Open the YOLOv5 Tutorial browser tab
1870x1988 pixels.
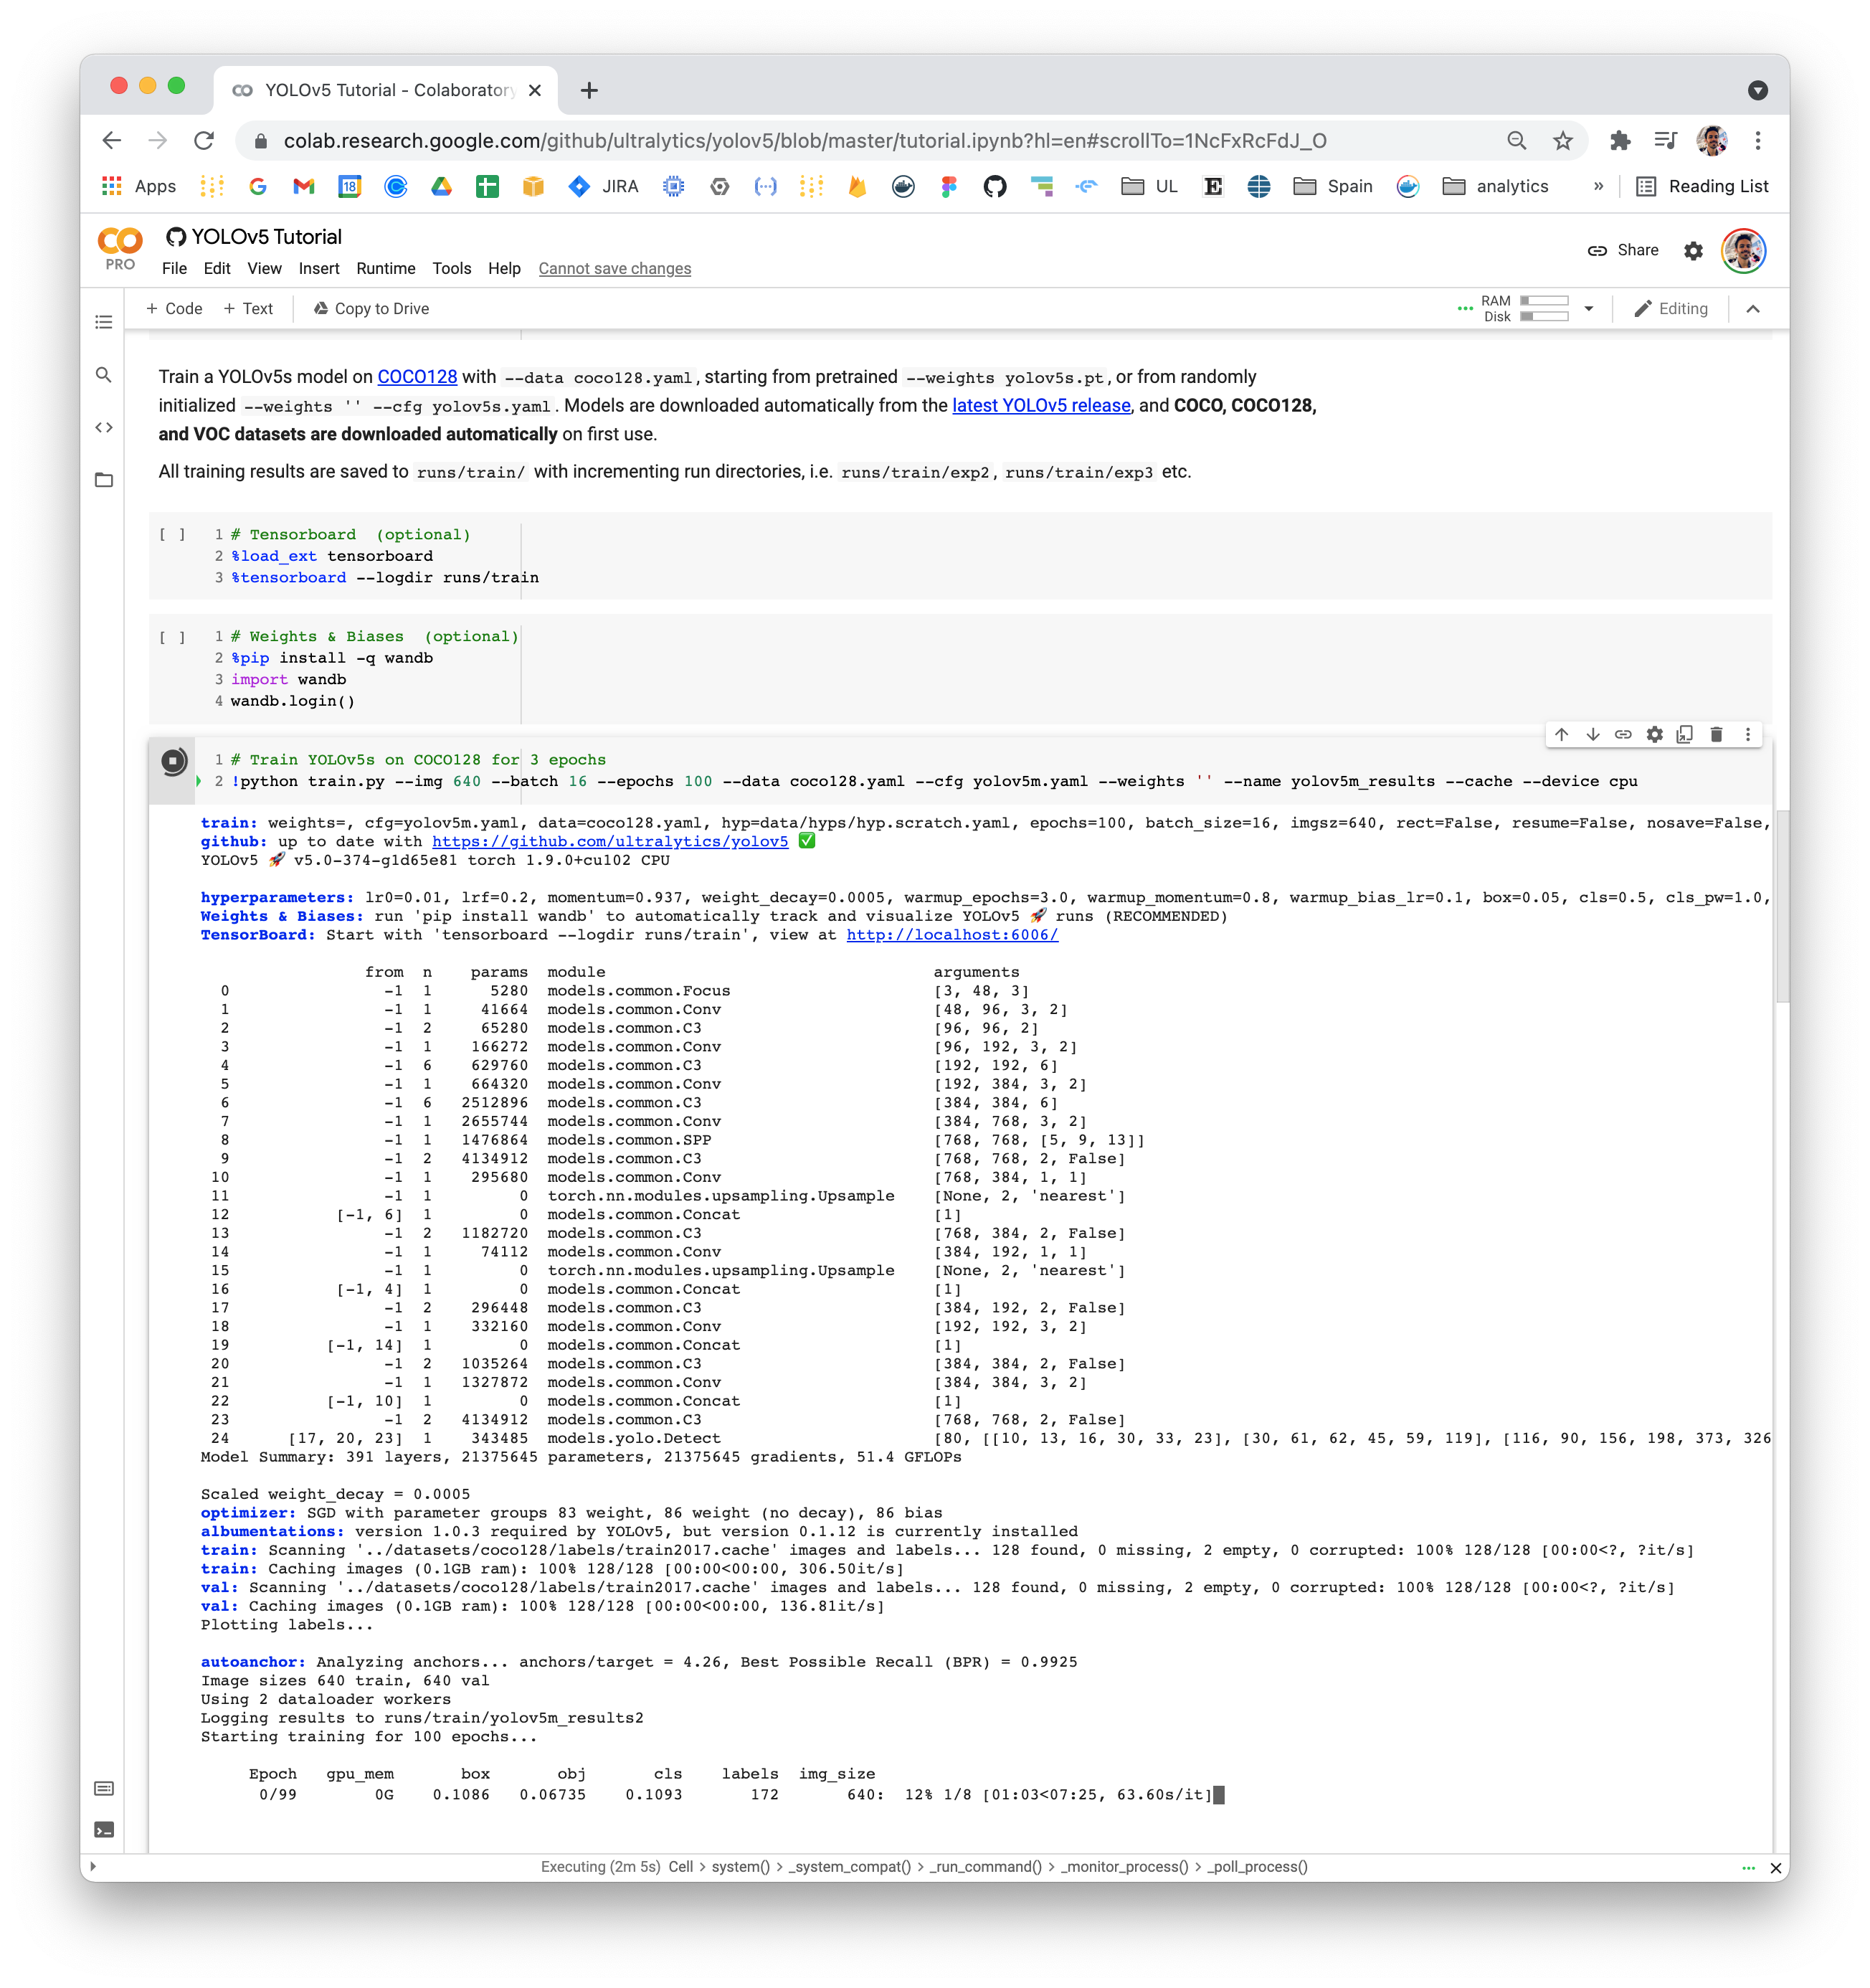pos(380,90)
